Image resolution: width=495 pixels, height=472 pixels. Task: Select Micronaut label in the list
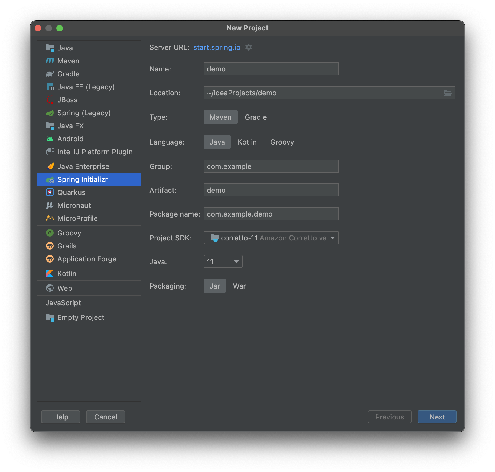coord(74,205)
